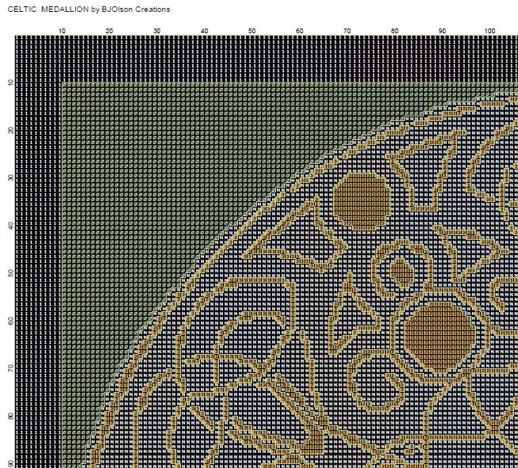The image size is (518, 468).
Task: Click the top ruler number '70'
Action: [347, 31]
